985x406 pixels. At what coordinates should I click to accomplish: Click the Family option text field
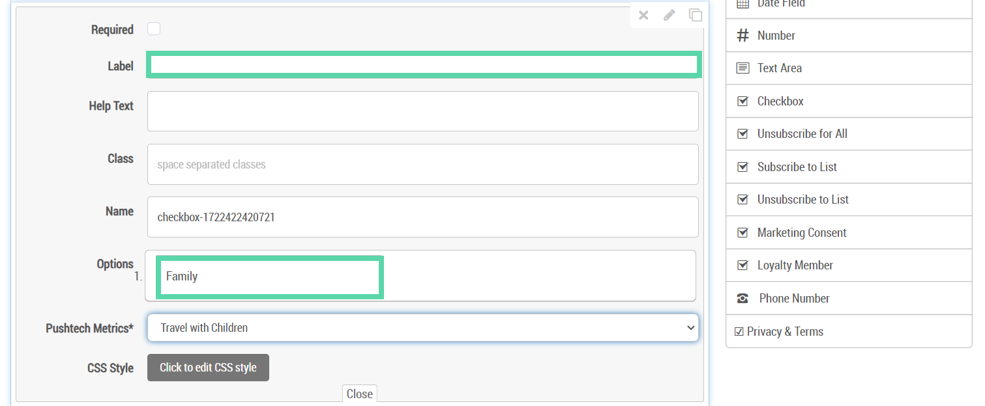click(x=270, y=277)
